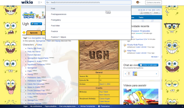Select 'Fredrick T. Nitpick' search suggestion
The width and height of the screenshot is (184, 108).
tap(89, 37)
